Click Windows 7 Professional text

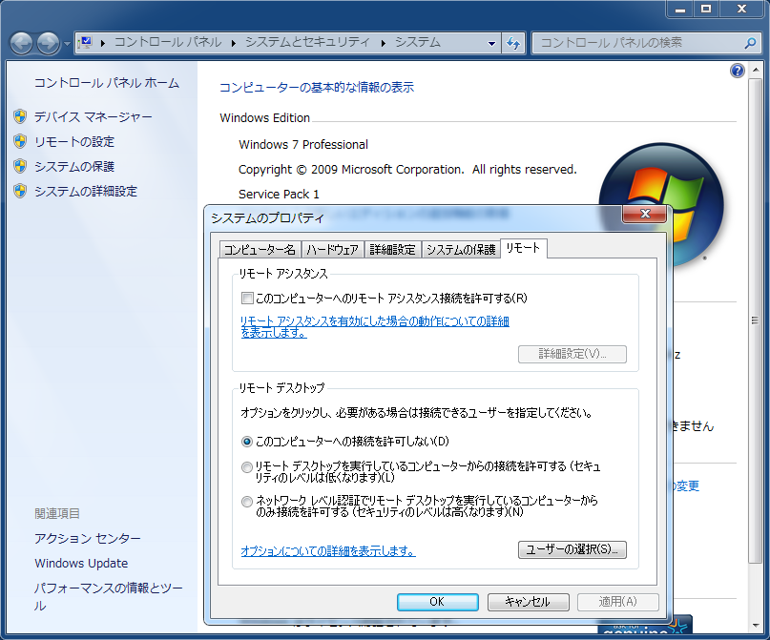coord(303,145)
